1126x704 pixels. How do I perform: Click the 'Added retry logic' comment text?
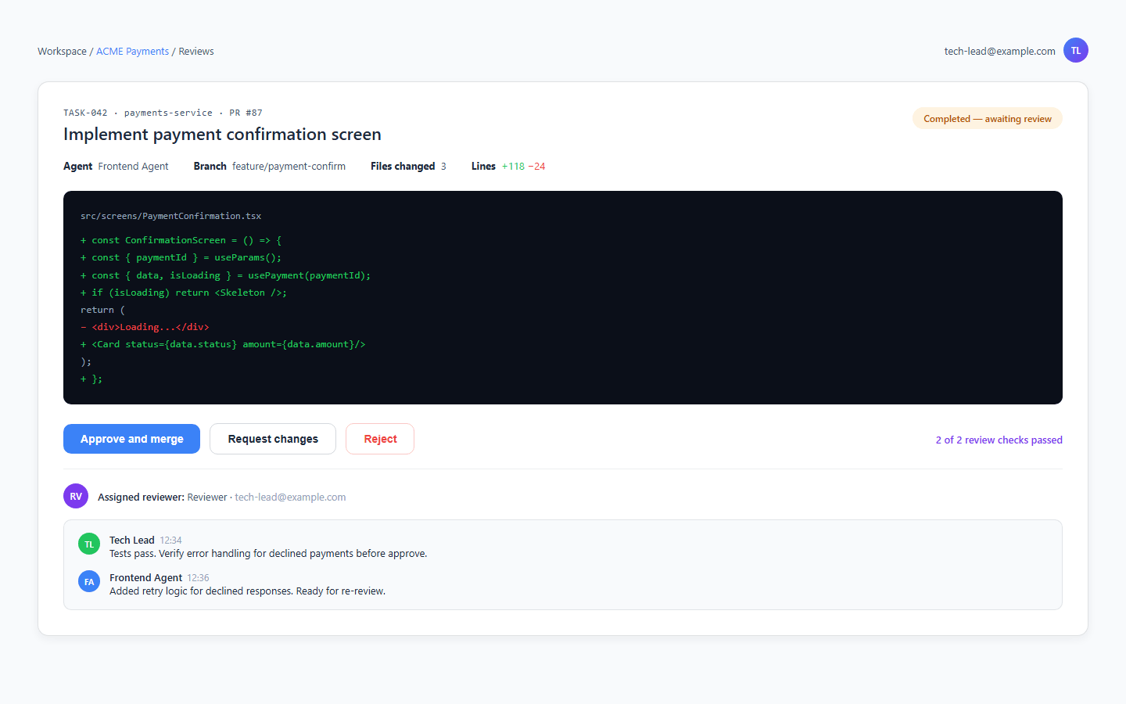coord(247,591)
